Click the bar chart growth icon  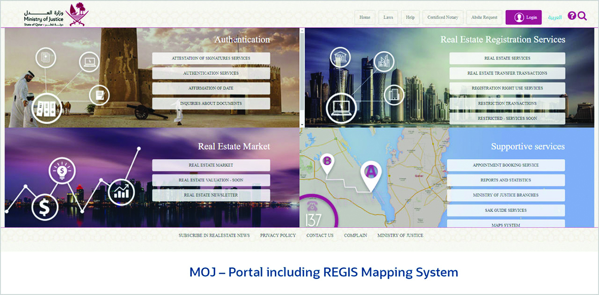pos(121,192)
